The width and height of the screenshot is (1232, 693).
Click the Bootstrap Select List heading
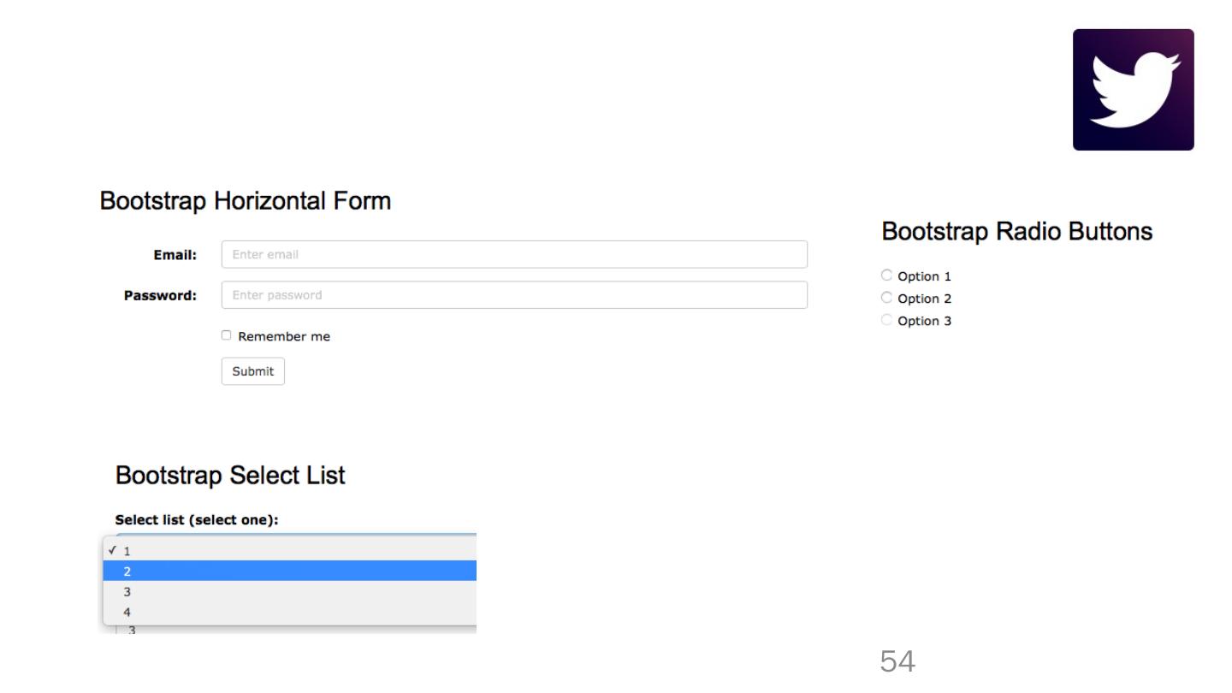point(230,476)
